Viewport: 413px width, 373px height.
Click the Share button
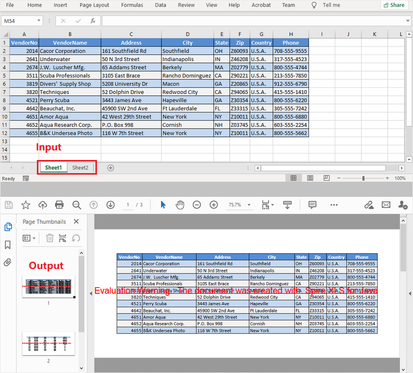point(394,5)
